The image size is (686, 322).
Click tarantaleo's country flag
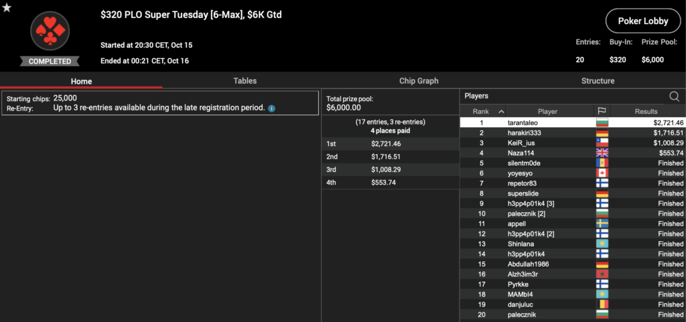(x=602, y=123)
